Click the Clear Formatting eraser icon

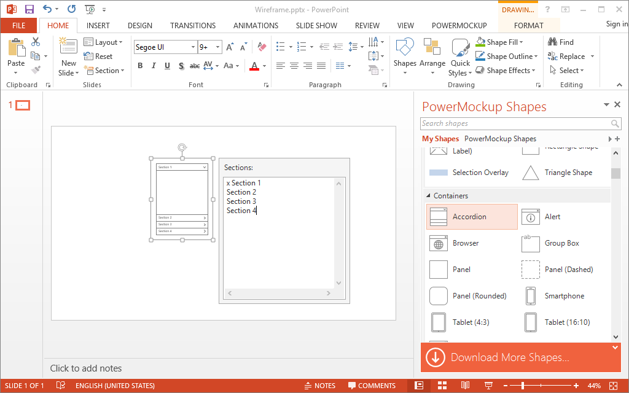262,47
